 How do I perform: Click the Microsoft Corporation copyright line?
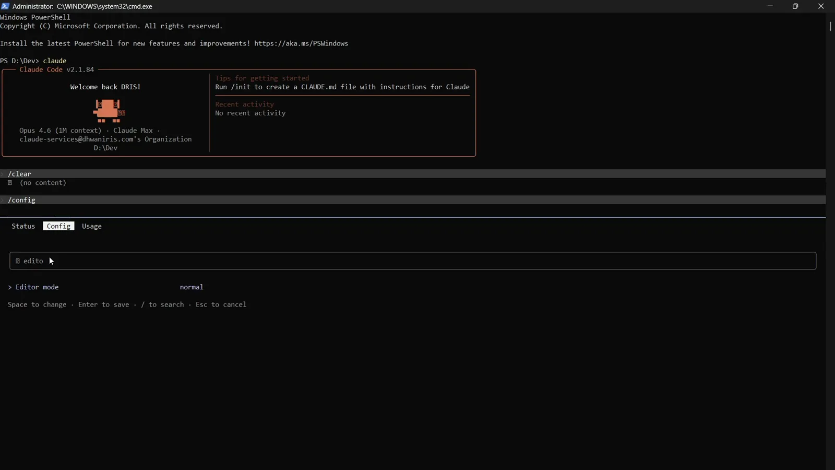click(x=111, y=26)
